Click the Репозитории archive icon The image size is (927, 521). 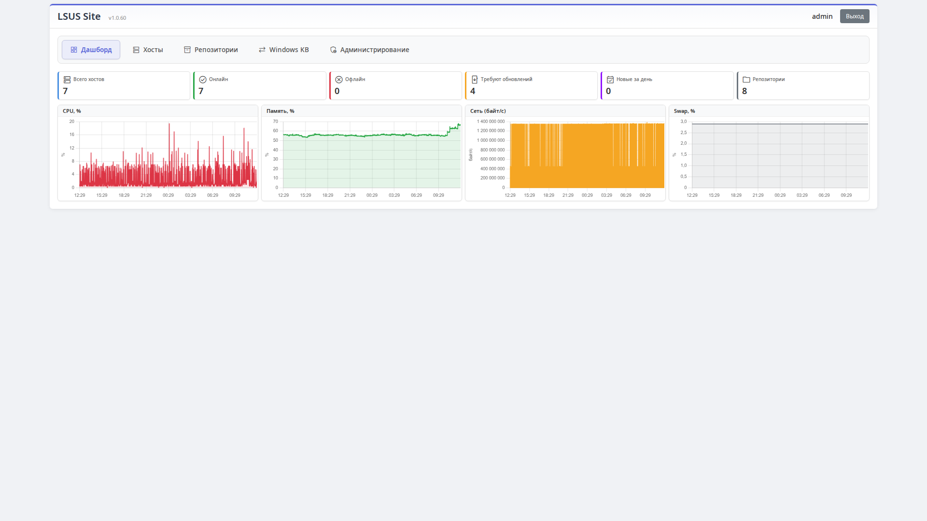187,50
